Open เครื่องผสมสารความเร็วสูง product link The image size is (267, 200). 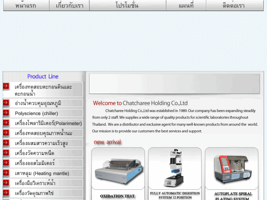pyautogui.click(x=41, y=143)
